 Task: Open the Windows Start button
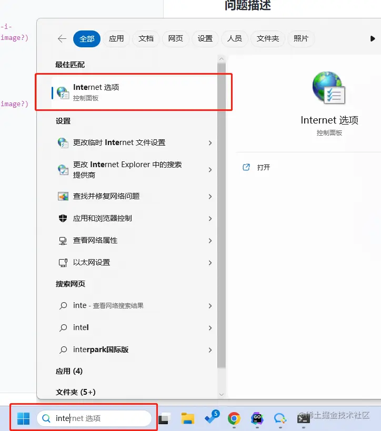[x=23, y=418]
